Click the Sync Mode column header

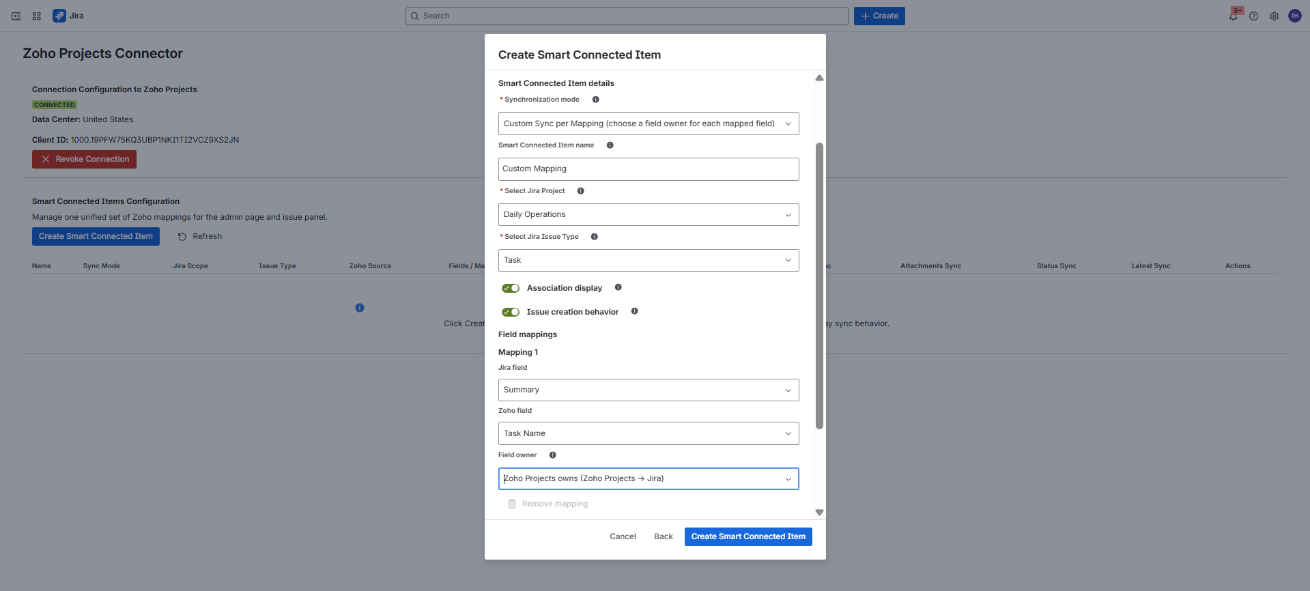click(x=101, y=266)
